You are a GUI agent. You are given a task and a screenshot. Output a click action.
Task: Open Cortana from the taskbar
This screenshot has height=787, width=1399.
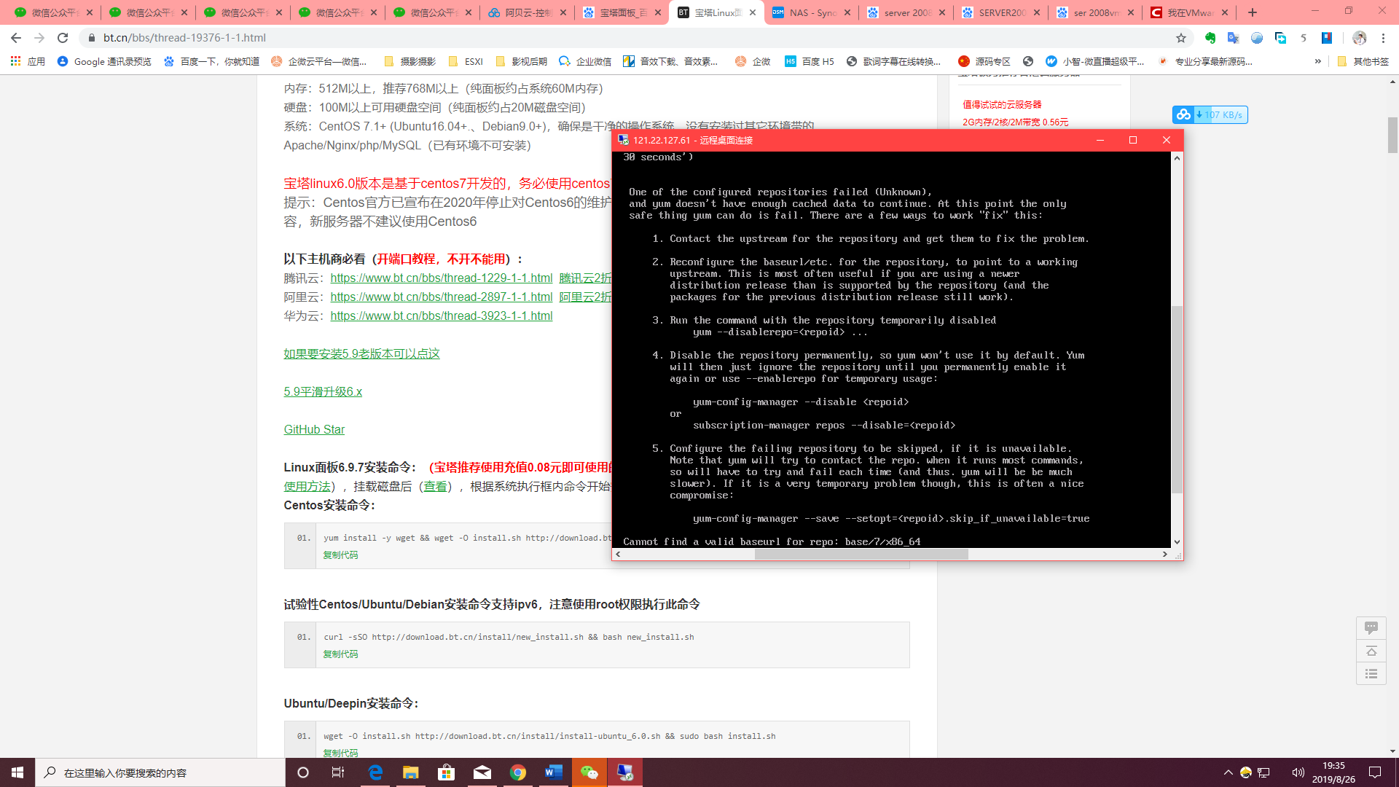tap(303, 772)
